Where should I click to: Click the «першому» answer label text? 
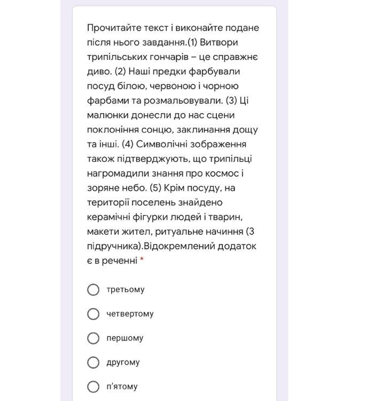(x=125, y=338)
